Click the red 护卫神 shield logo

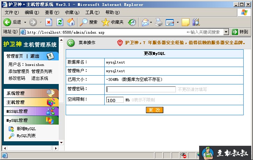120,43
